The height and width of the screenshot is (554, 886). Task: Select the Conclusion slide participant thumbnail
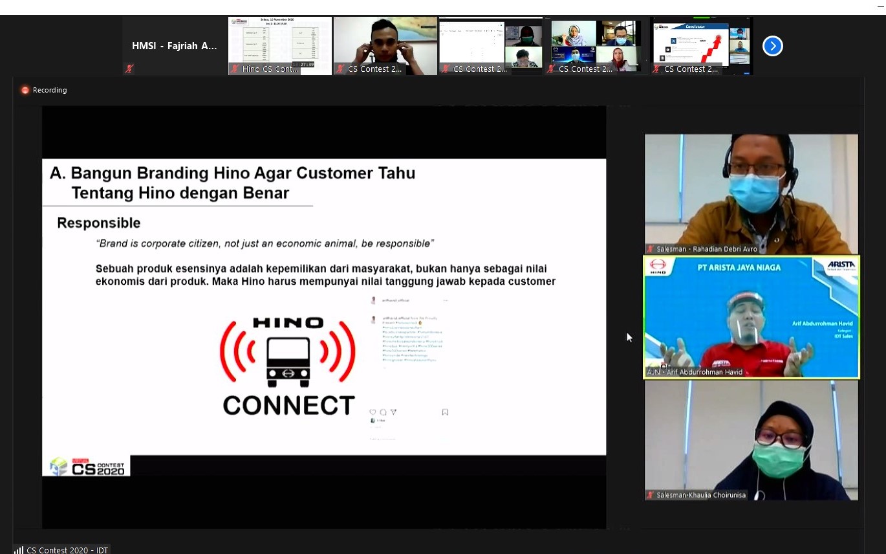[701, 42]
